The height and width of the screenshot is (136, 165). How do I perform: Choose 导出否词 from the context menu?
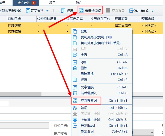coord(102,131)
